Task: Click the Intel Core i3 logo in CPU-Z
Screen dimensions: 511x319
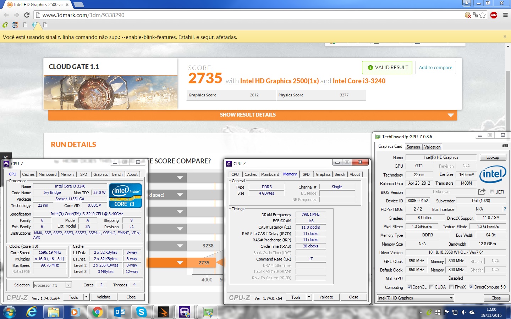Action: point(125,195)
